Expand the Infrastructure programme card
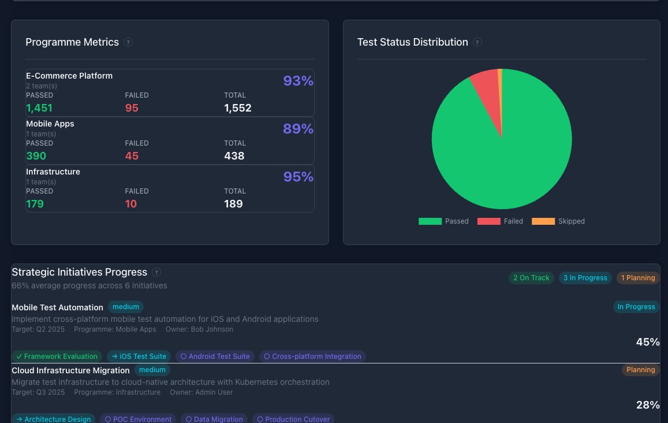Image resolution: width=668 pixels, height=423 pixels. point(170,188)
